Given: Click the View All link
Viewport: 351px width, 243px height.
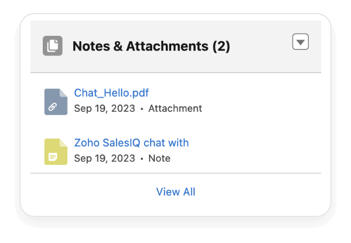Looking at the screenshot, I should pos(175,192).
